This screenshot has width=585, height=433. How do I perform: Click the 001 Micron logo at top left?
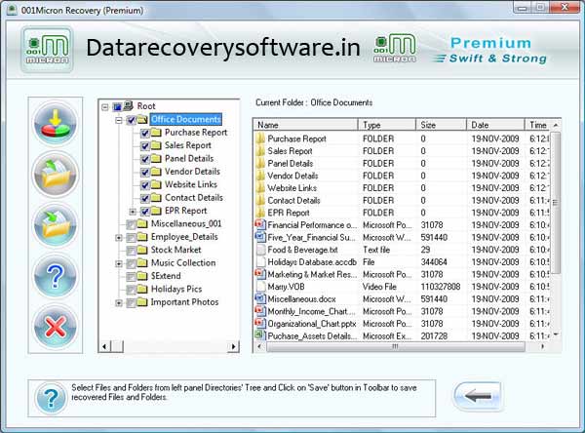pos(47,50)
